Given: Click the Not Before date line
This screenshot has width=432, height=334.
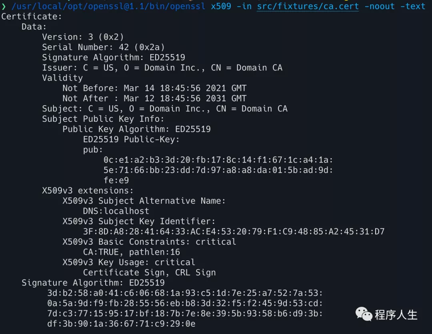Looking at the screenshot, I should pyautogui.click(x=154, y=88).
